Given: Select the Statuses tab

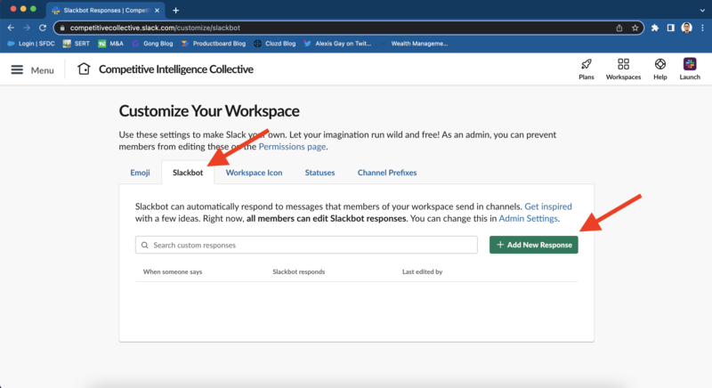Looking at the screenshot, I should (x=320, y=172).
